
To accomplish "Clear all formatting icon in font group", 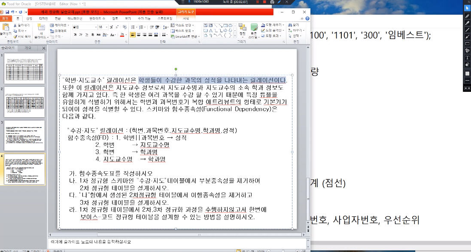I will coord(125,27).
